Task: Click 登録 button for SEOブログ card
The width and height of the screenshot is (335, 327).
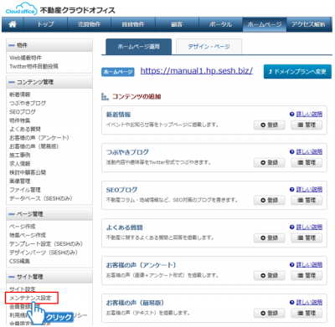Action: point(270,200)
